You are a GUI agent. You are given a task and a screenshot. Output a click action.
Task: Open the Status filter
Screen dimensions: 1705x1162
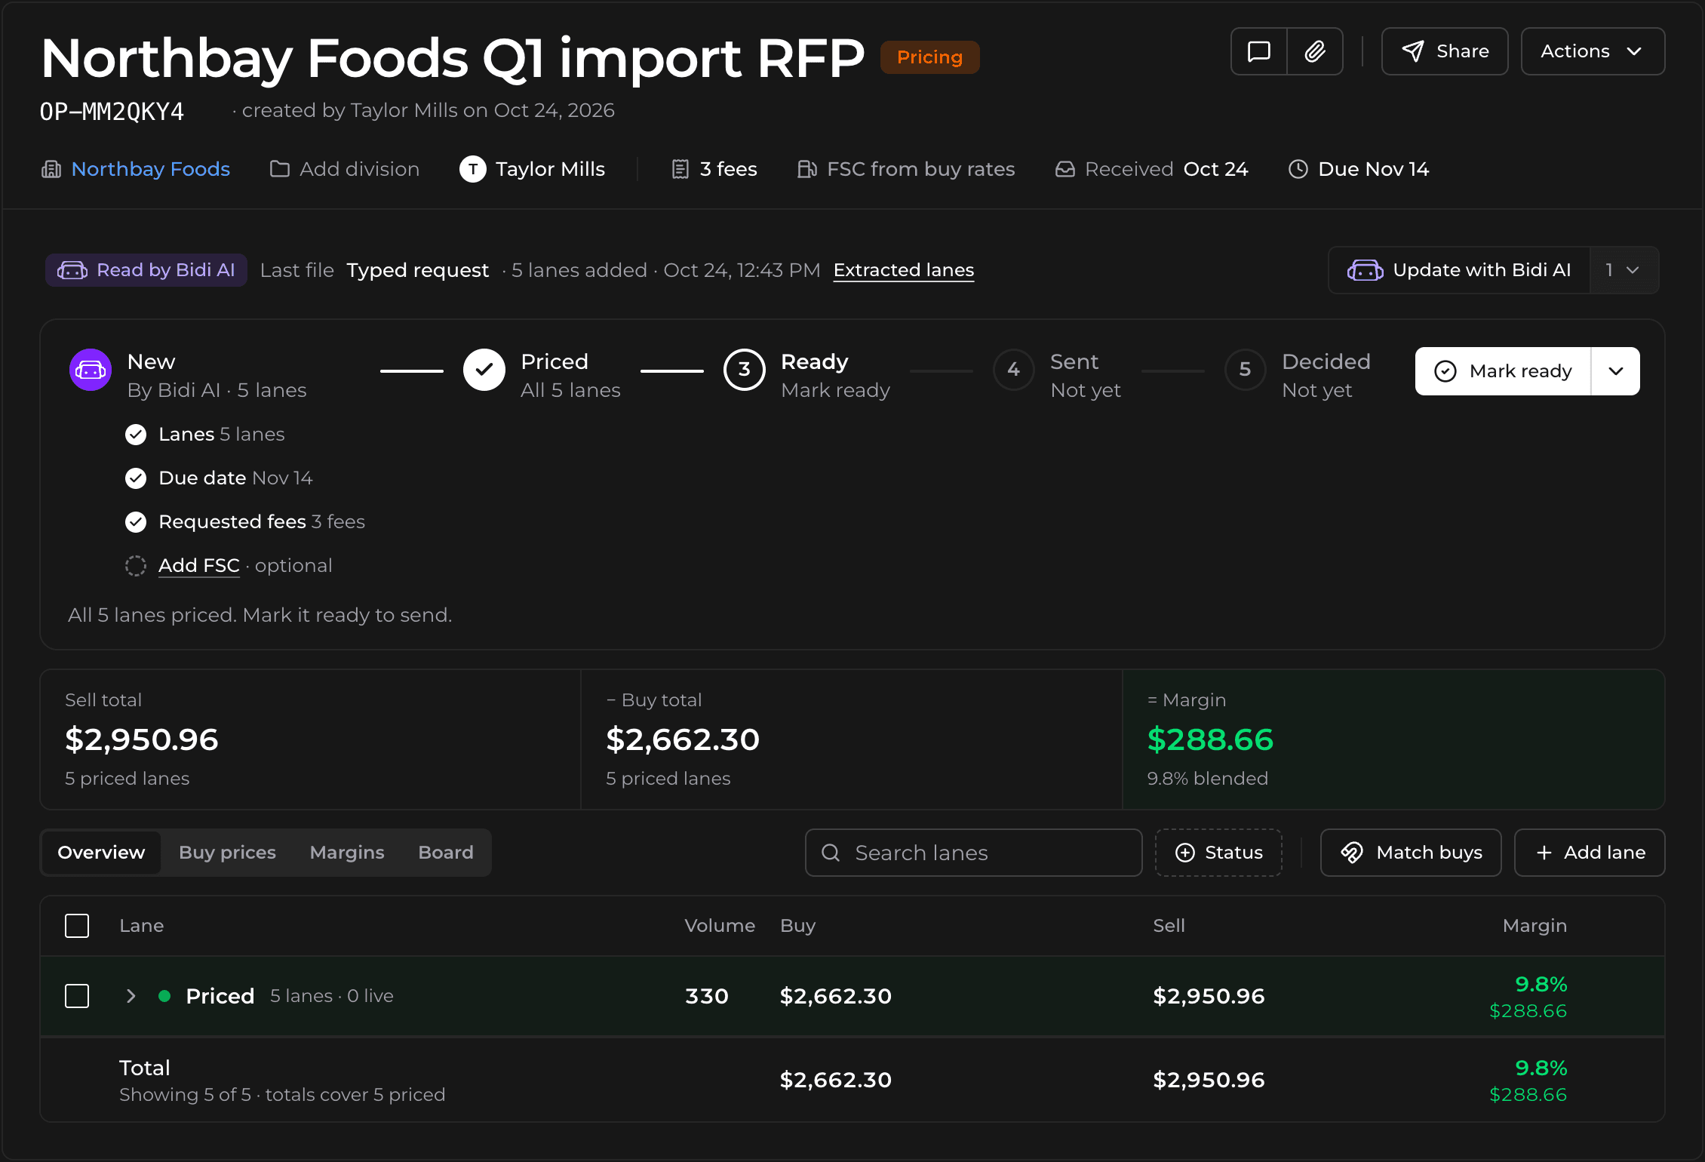pos(1218,853)
